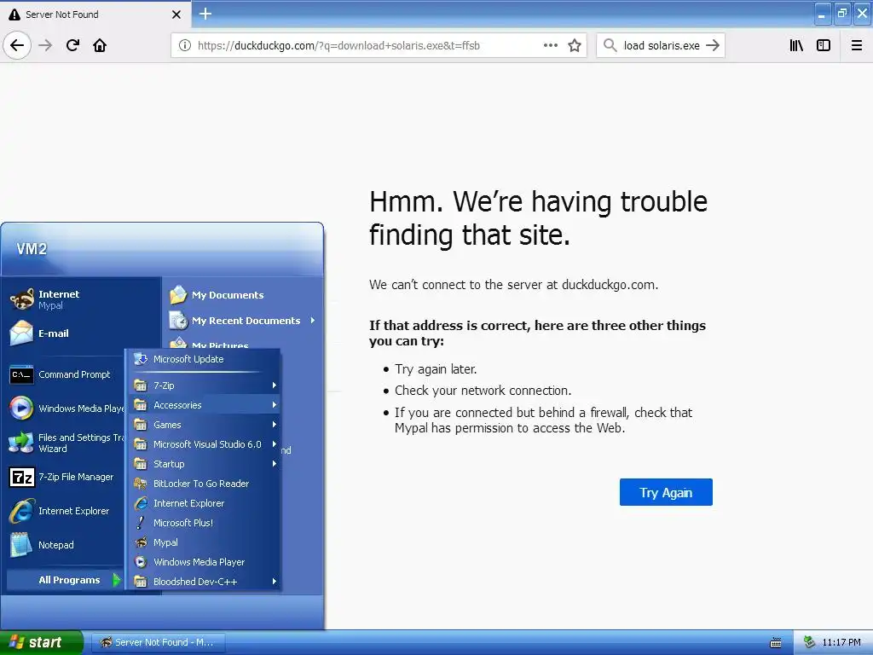Open page actions three-dot menu
This screenshot has width=873, height=655.
pyautogui.click(x=550, y=45)
